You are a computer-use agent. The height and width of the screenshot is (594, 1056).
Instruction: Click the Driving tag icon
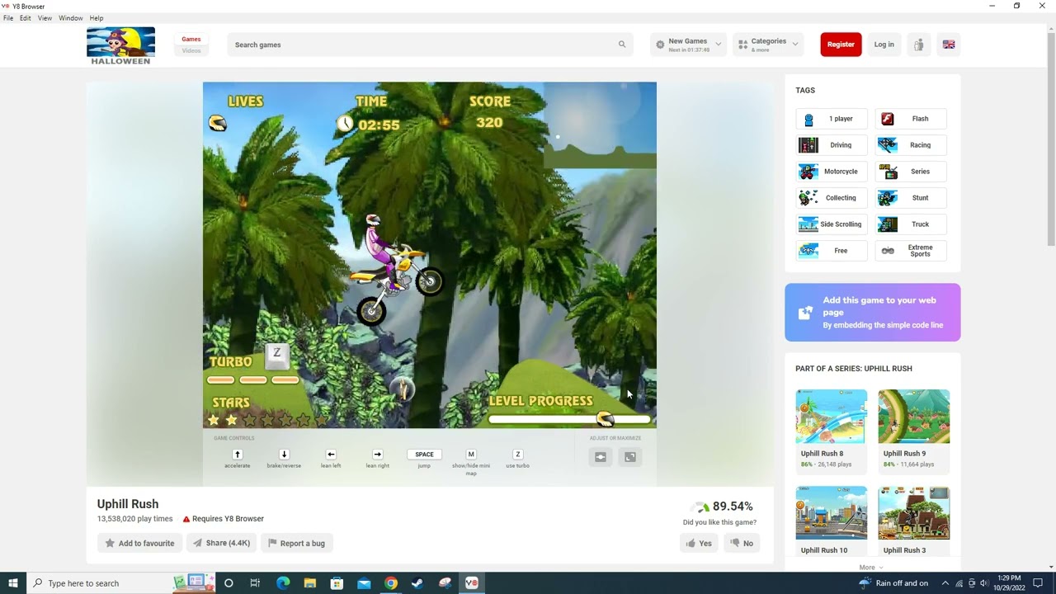point(808,145)
